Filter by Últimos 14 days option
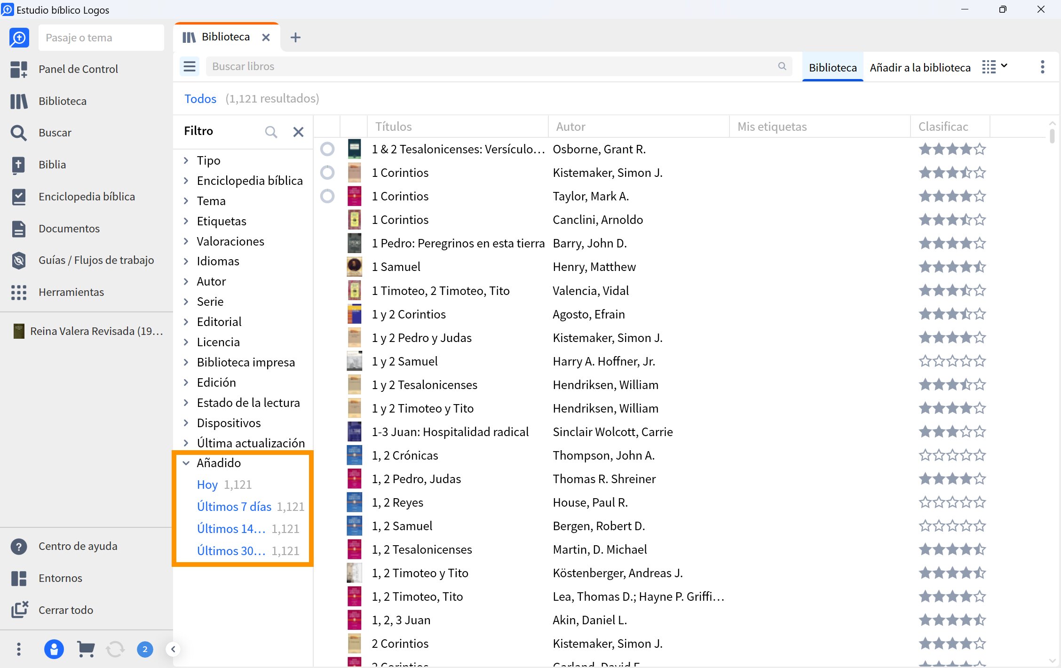Image resolution: width=1061 pixels, height=668 pixels. coord(231,529)
